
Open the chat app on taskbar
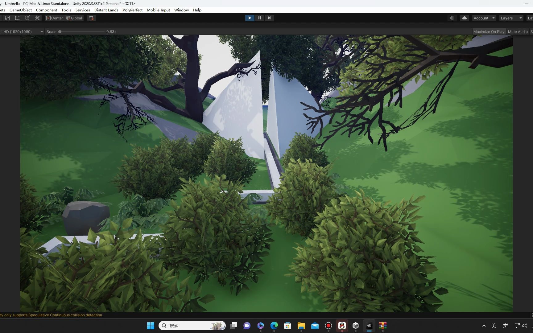247,326
